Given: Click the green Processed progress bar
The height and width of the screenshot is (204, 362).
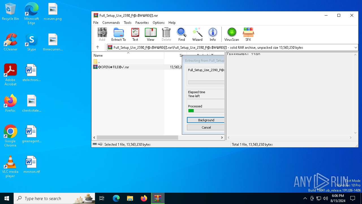Looking at the screenshot, I should (206, 111).
